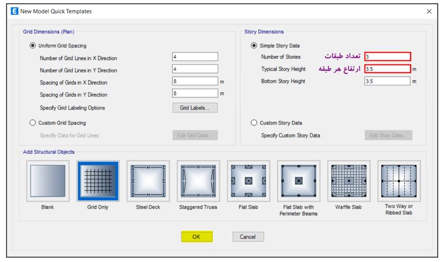Click the 'New Model Quick Templates' title text
This screenshot has width=442, height=262.
click(x=56, y=11)
